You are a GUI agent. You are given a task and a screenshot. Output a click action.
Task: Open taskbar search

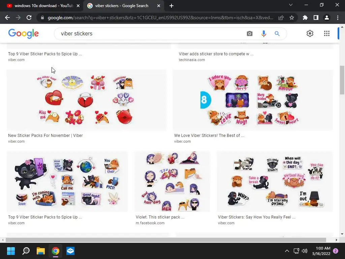pyautogui.click(x=26, y=251)
